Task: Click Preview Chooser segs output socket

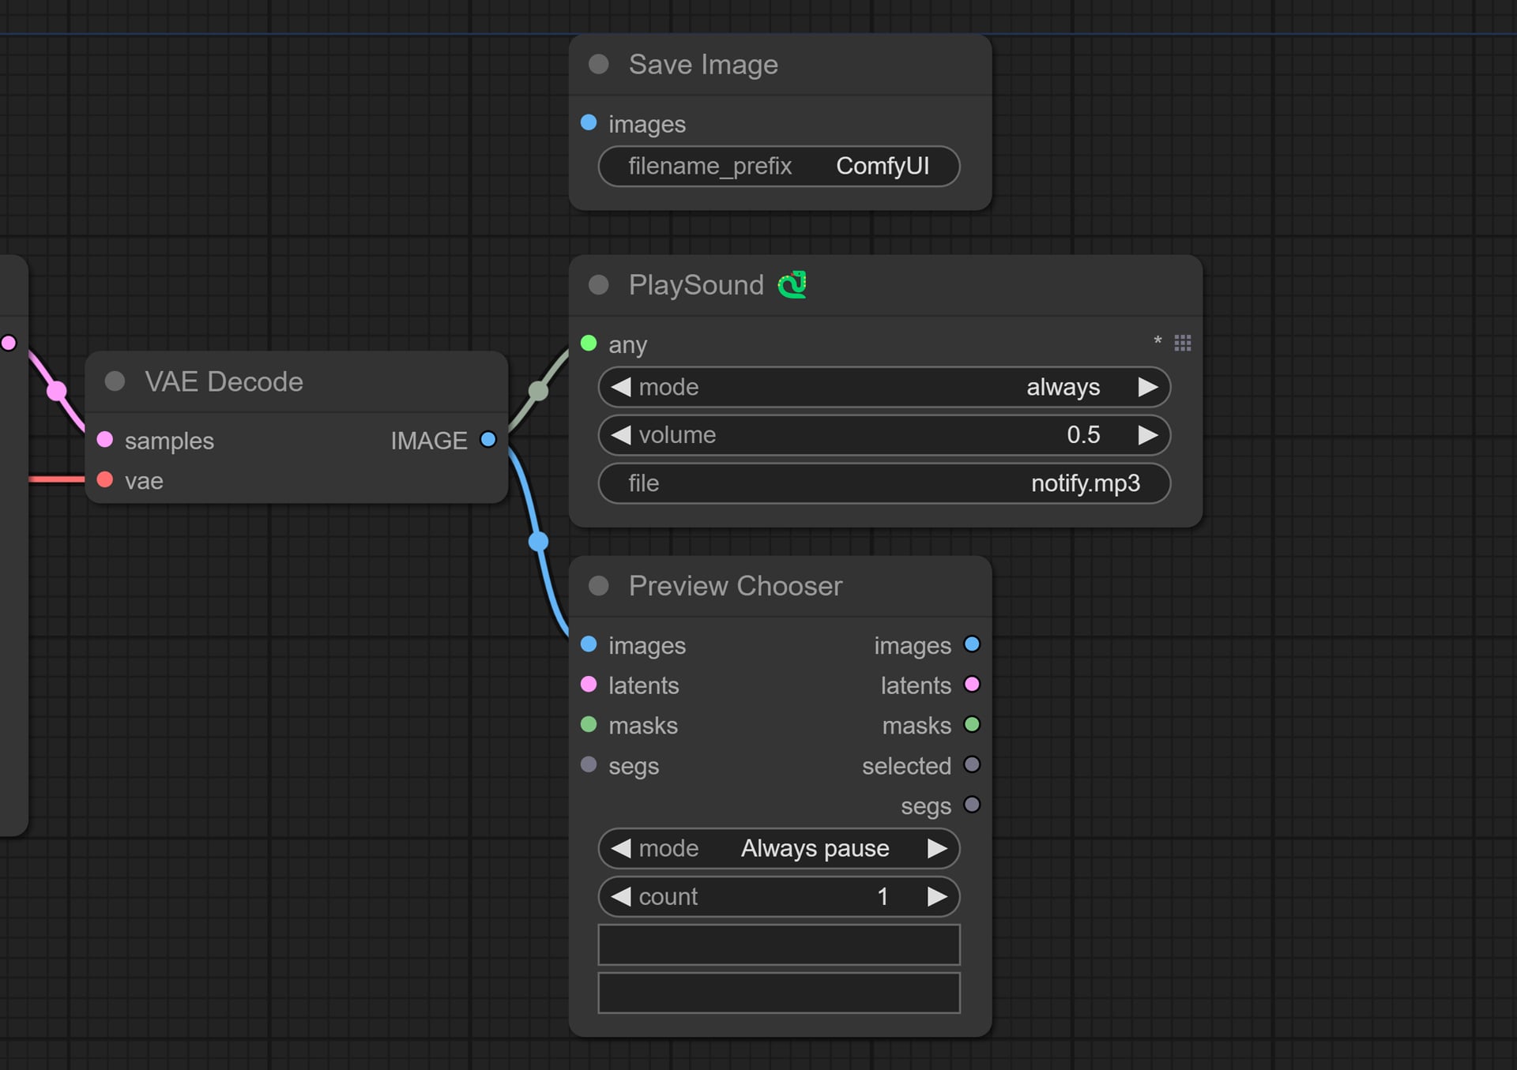Action: pyautogui.click(x=972, y=805)
